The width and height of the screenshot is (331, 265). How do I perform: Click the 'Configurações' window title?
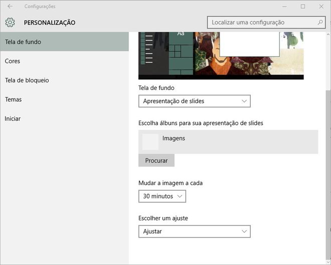[40, 6]
